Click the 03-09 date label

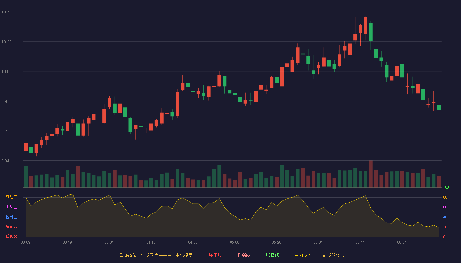pyautogui.click(x=26, y=242)
